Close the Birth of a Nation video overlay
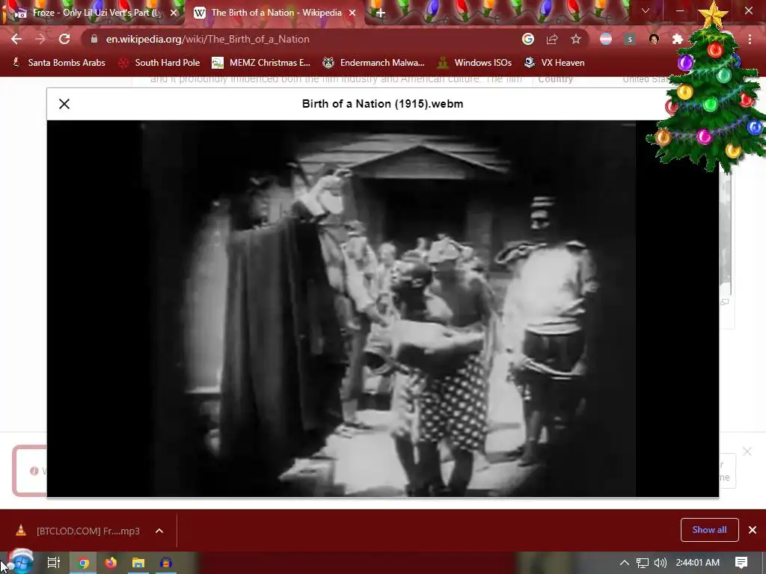This screenshot has width=766, height=574. tap(64, 104)
